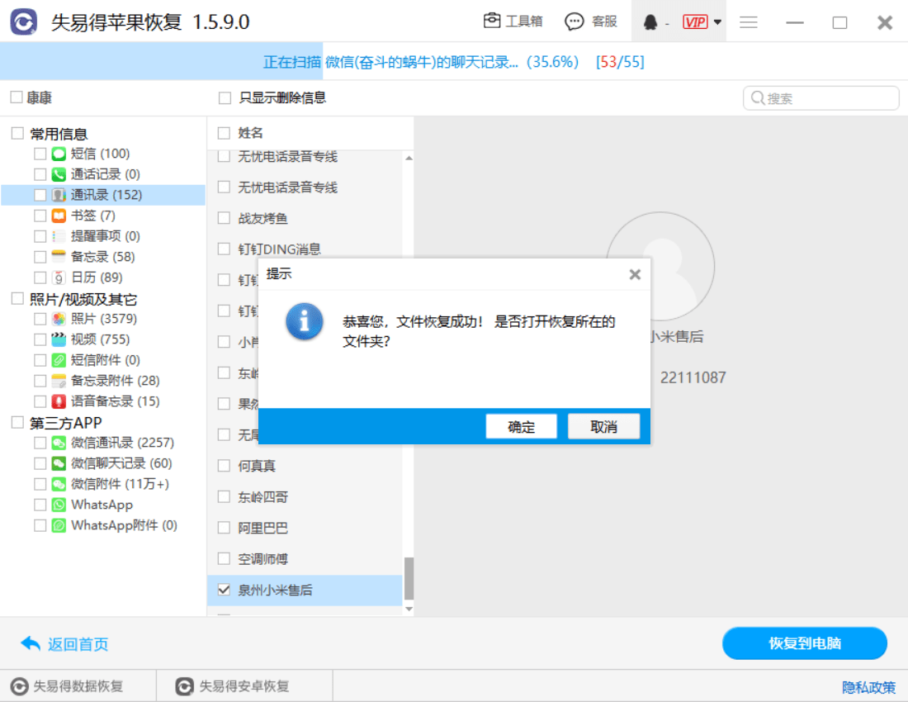Check the 康康 checkbox at top left

[13, 97]
